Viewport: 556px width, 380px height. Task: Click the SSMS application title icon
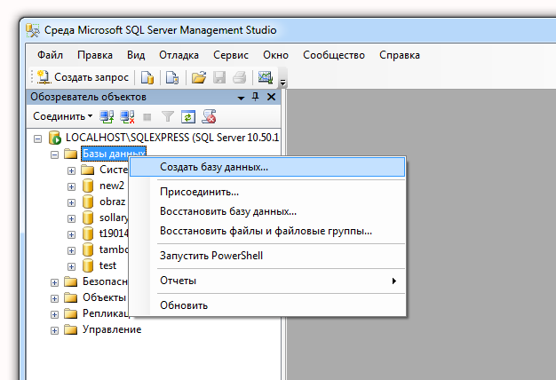[33, 30]
